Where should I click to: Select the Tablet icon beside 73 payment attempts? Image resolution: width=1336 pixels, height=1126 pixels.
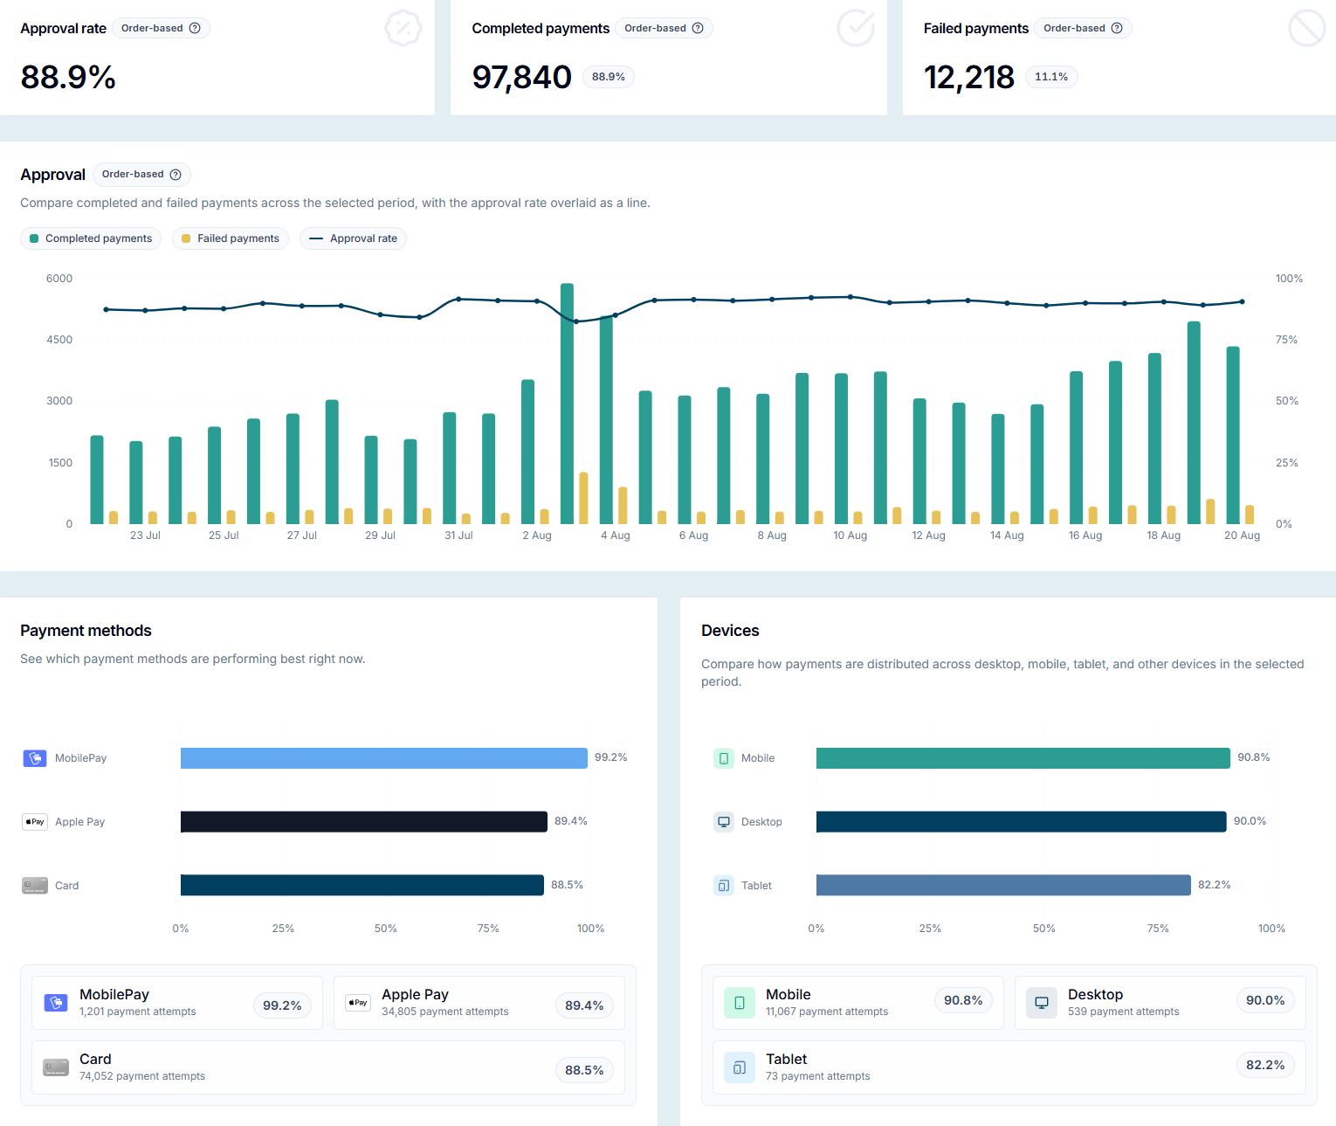coord(740,1067)
